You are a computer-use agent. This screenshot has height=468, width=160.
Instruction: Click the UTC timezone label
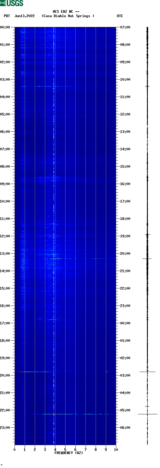pyautogui.click(x=120, y=16)
